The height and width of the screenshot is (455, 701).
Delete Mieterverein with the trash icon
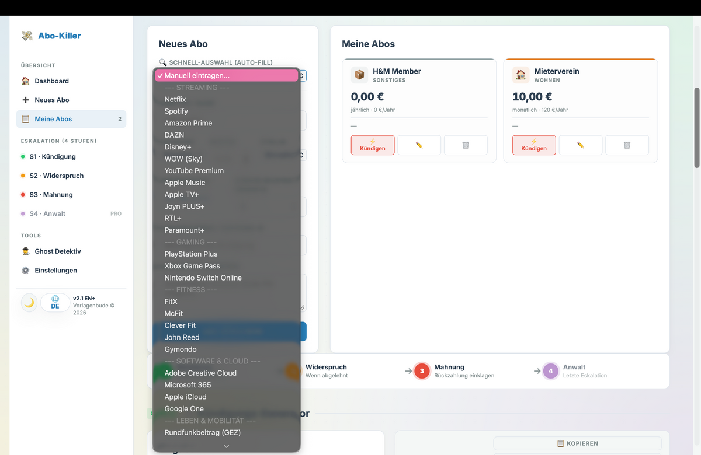tap(627, 145)
